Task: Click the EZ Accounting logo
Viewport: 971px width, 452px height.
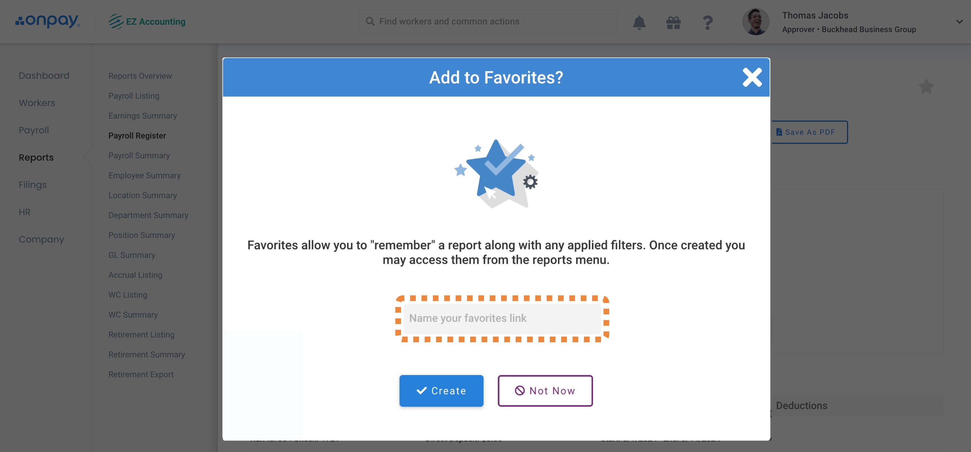Action: point(147,22)
